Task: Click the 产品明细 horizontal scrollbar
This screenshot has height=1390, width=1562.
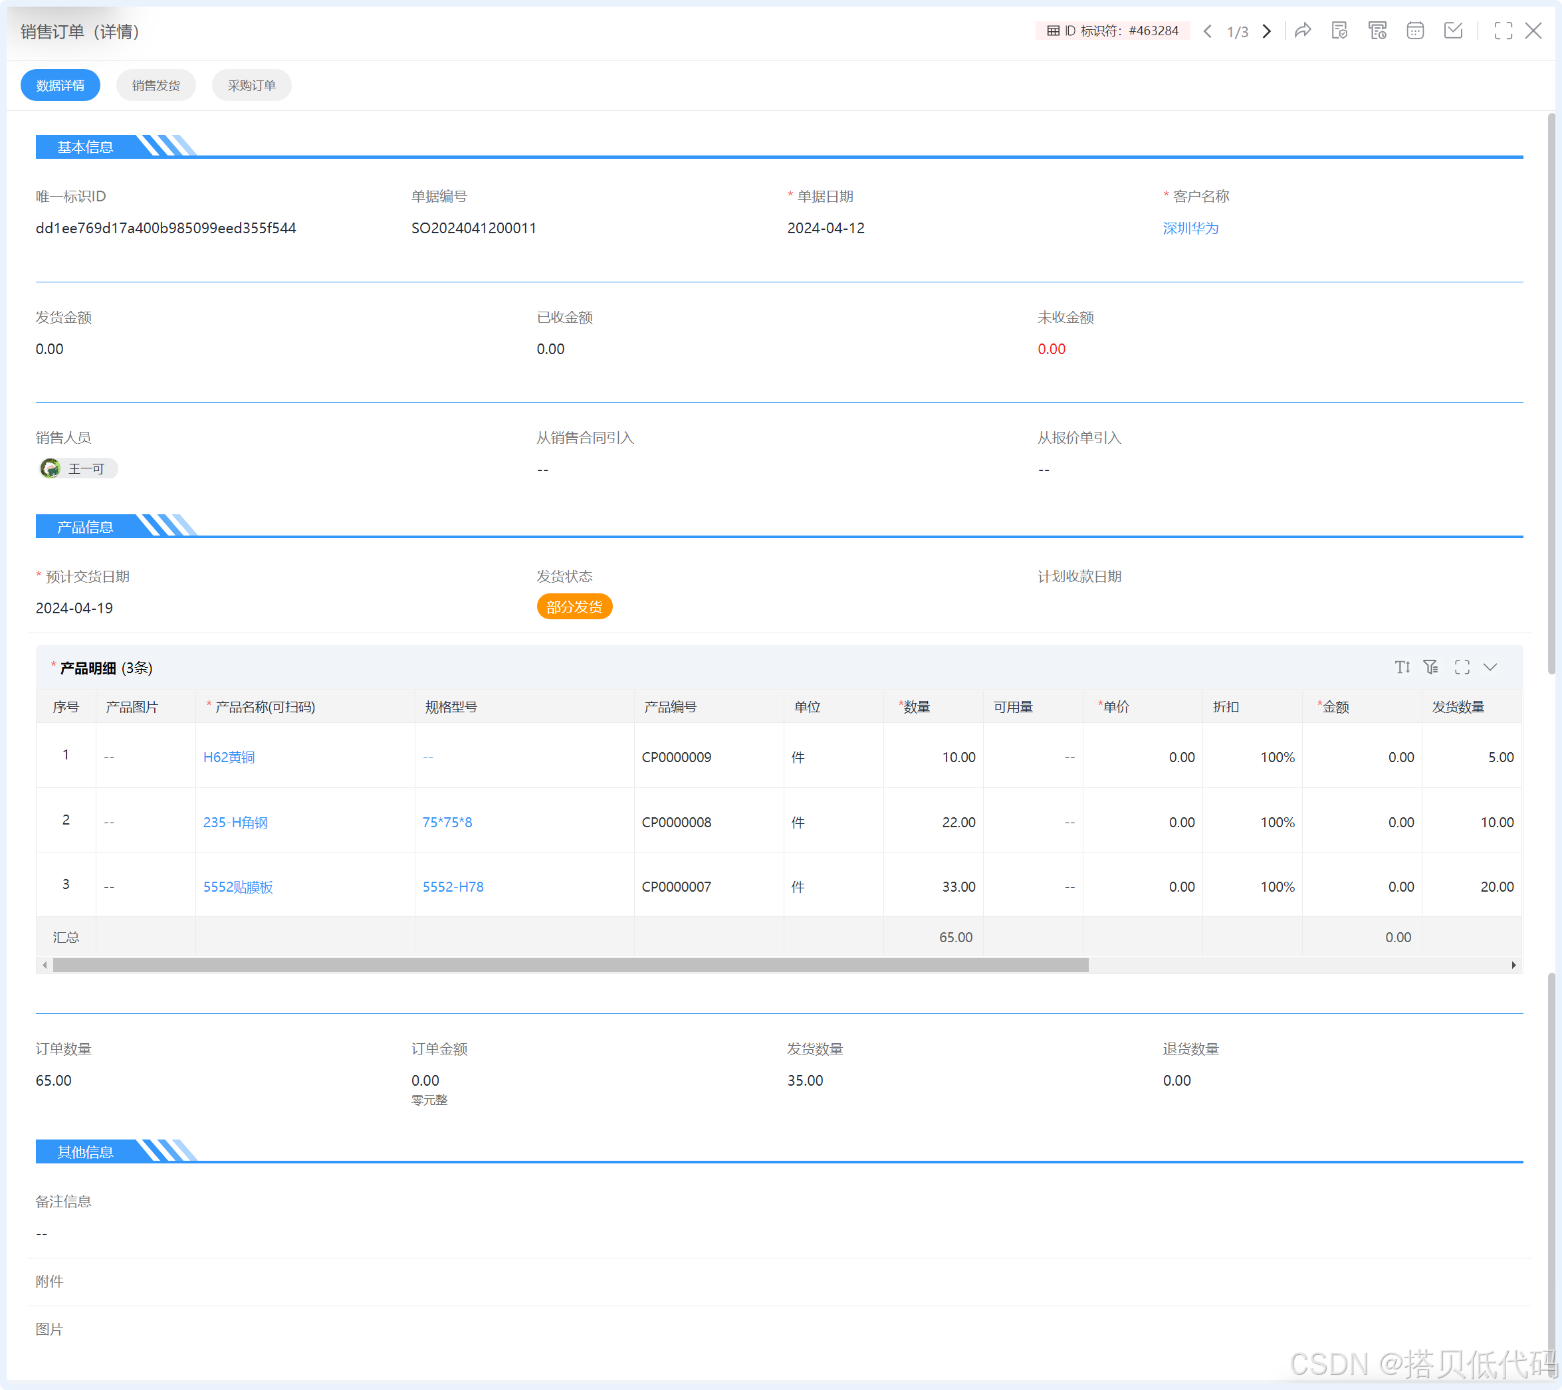Action: [570, 965]
